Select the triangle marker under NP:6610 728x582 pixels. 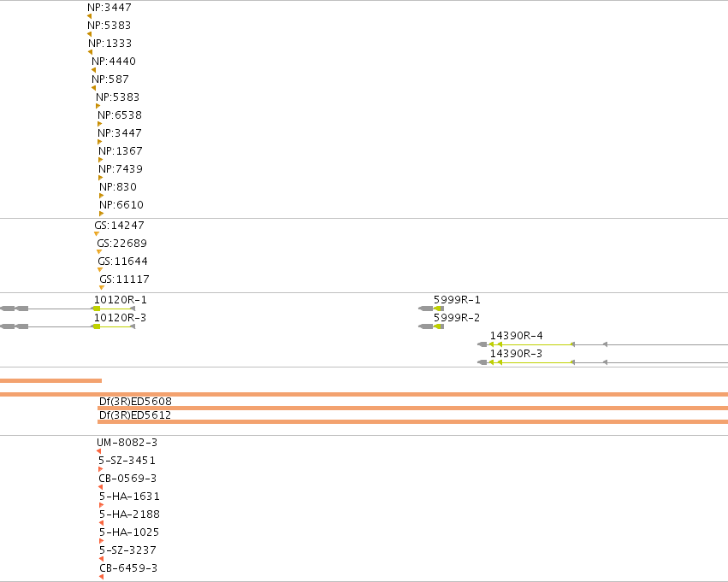[101, 214]
